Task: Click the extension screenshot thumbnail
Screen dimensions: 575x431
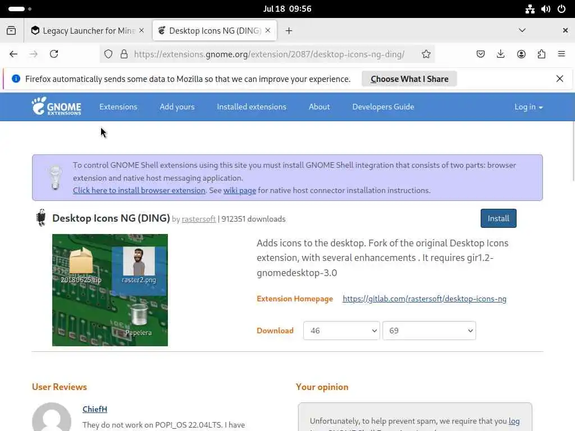Action: coord(110,290)
